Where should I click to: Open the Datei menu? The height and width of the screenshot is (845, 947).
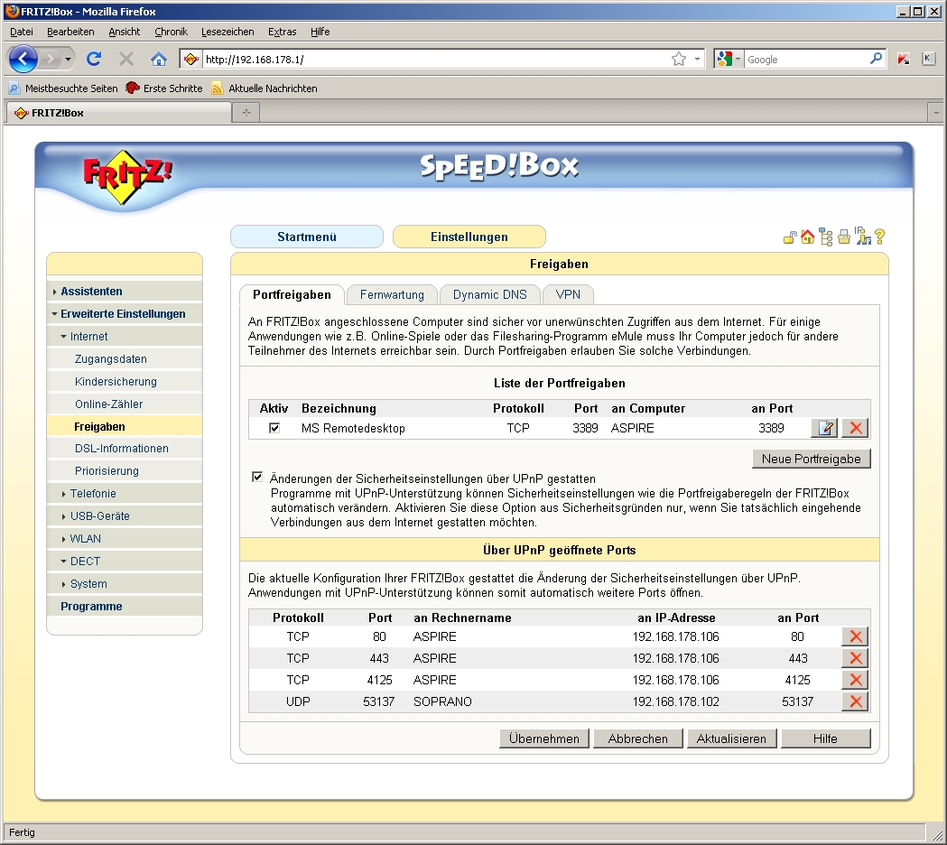pyautogui.click(x=22, y=32)
